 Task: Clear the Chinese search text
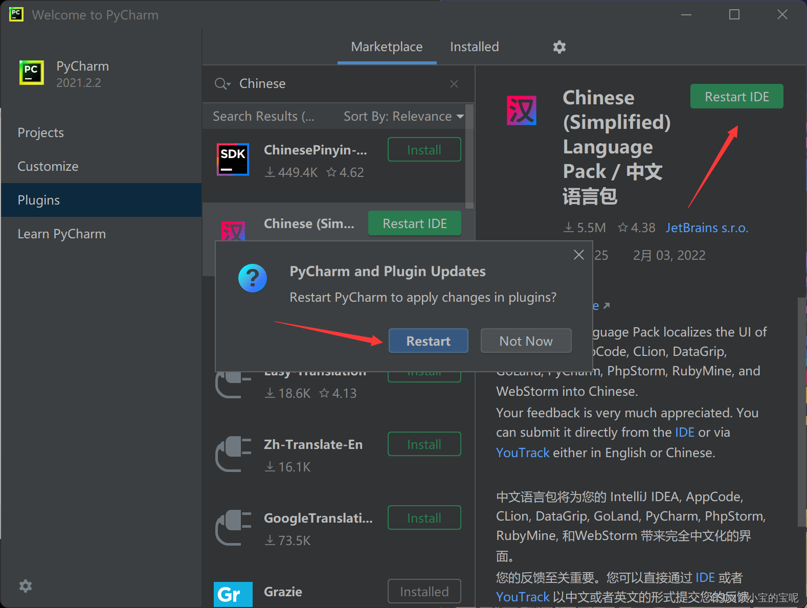tap(454, 84)
